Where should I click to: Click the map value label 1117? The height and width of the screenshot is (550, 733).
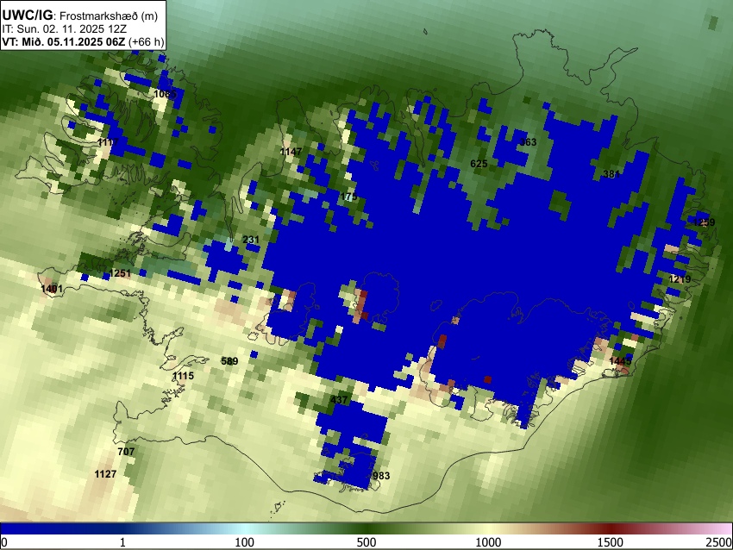(x=109, y=142)
